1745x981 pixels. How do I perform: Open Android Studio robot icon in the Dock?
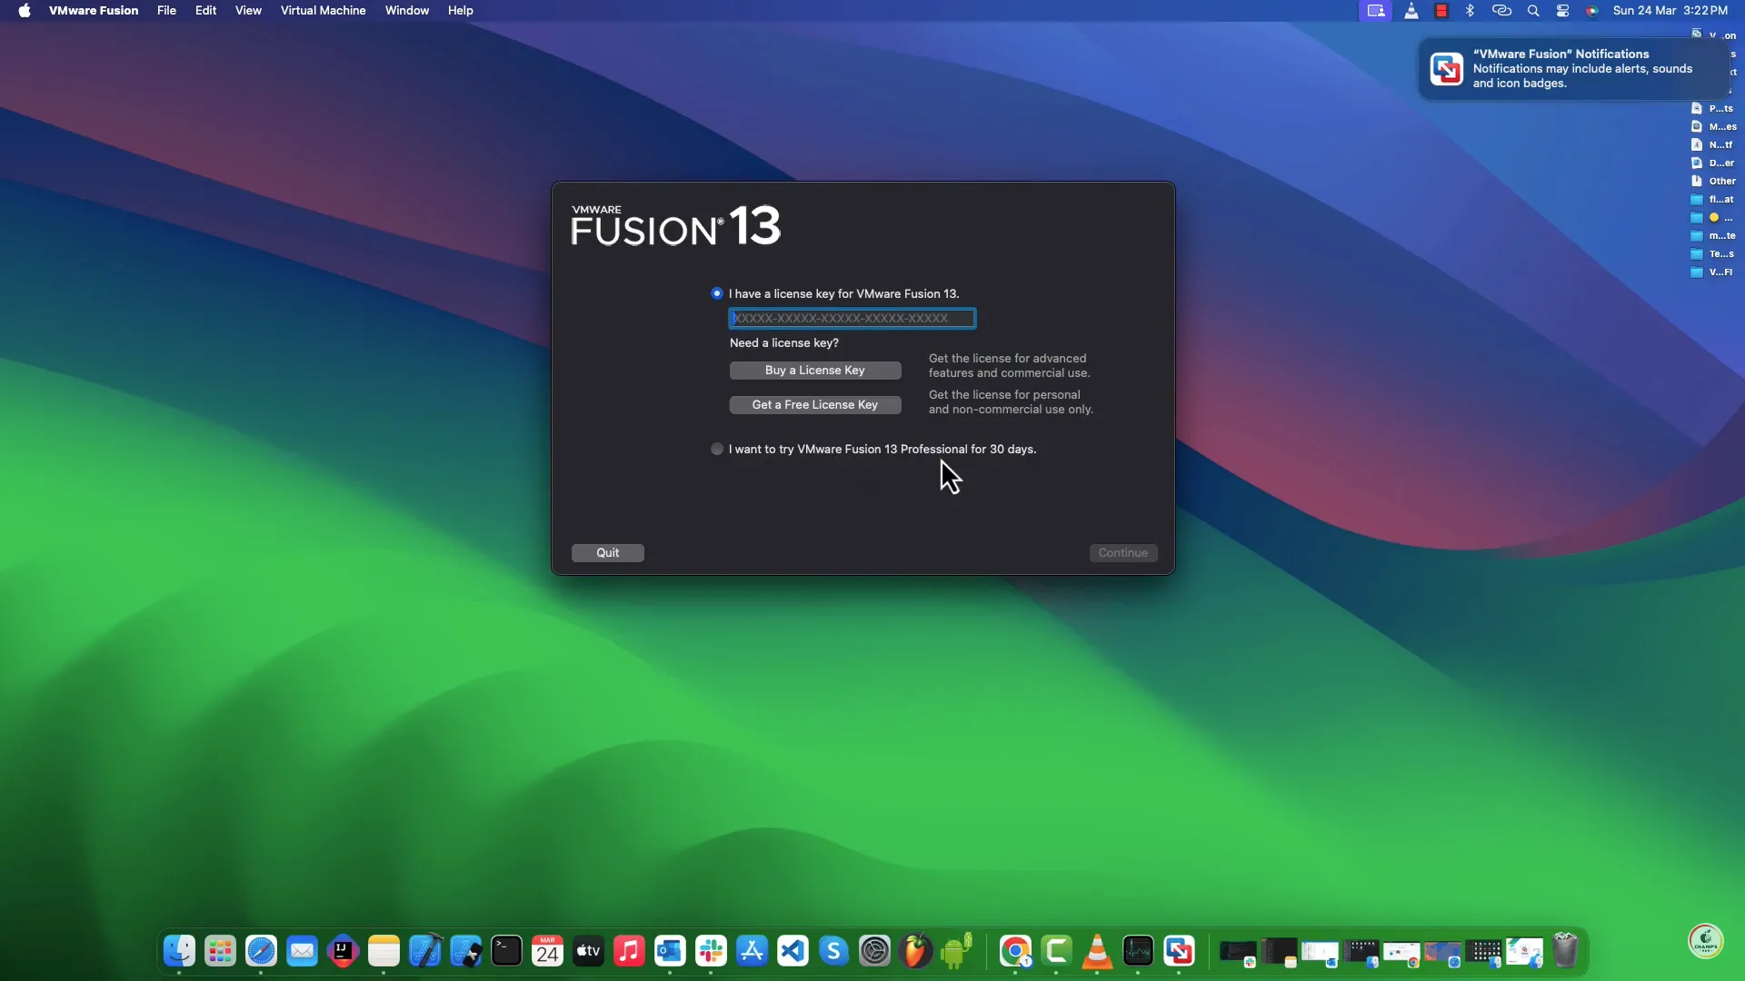click(x=956, y=951)
